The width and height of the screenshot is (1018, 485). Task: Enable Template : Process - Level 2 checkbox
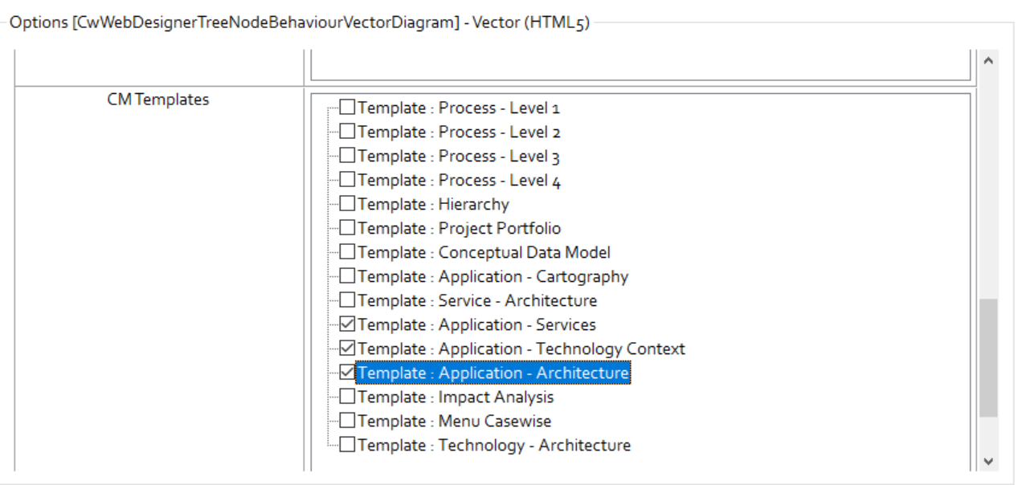click(347, 132)
